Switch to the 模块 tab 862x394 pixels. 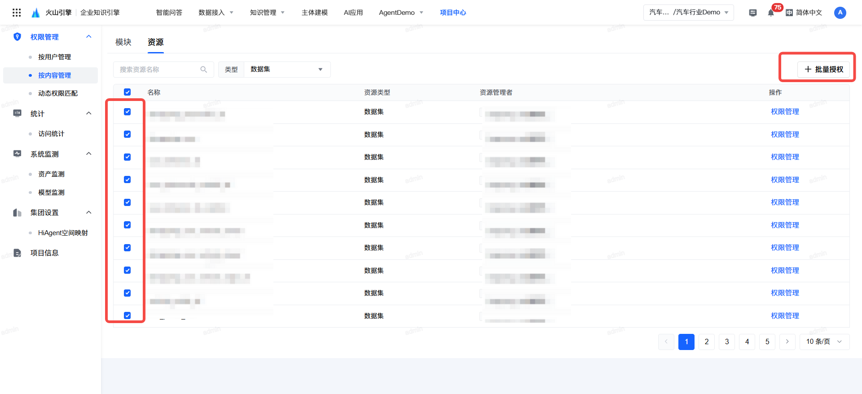click(123, 42)
